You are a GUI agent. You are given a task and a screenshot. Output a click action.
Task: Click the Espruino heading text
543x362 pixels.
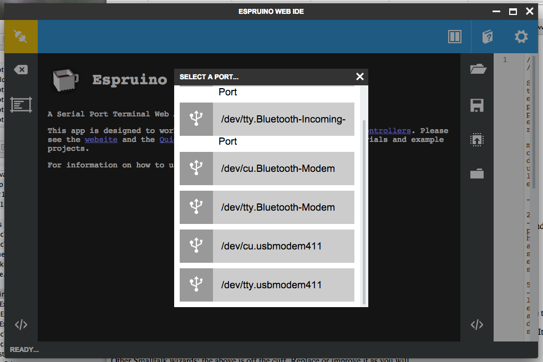[x=130, y=80]
